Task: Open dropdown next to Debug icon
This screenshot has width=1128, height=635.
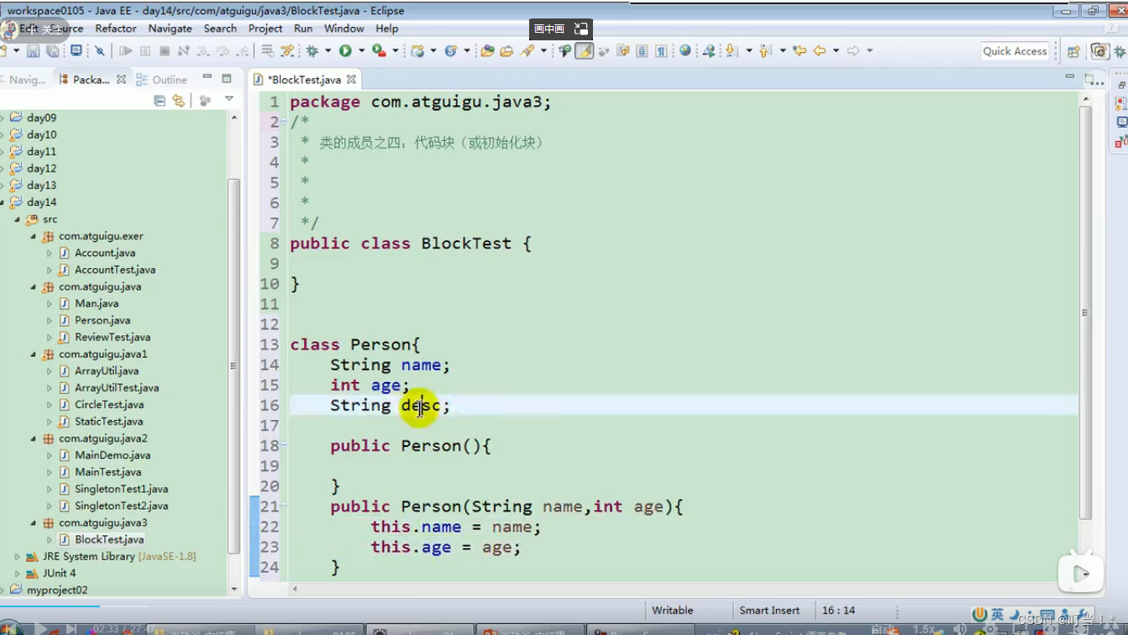Action: 328,51
